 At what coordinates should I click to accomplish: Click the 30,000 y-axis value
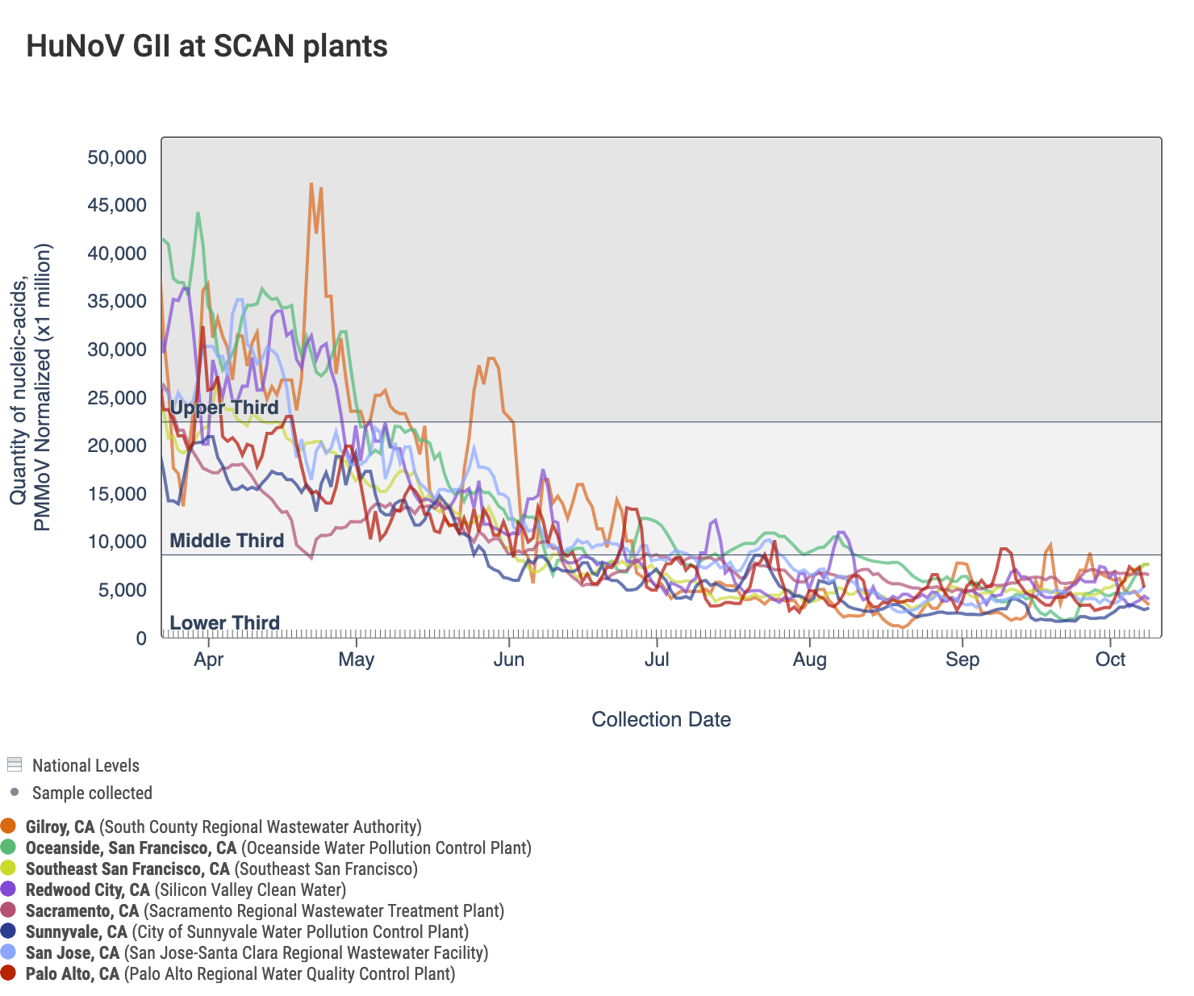click(x=117, y=349)
